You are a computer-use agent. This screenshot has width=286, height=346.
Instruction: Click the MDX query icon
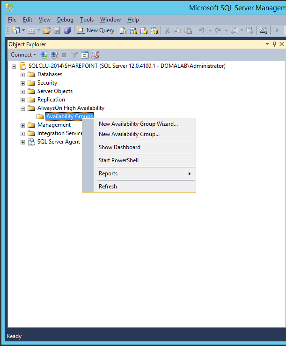coord(133,30)
